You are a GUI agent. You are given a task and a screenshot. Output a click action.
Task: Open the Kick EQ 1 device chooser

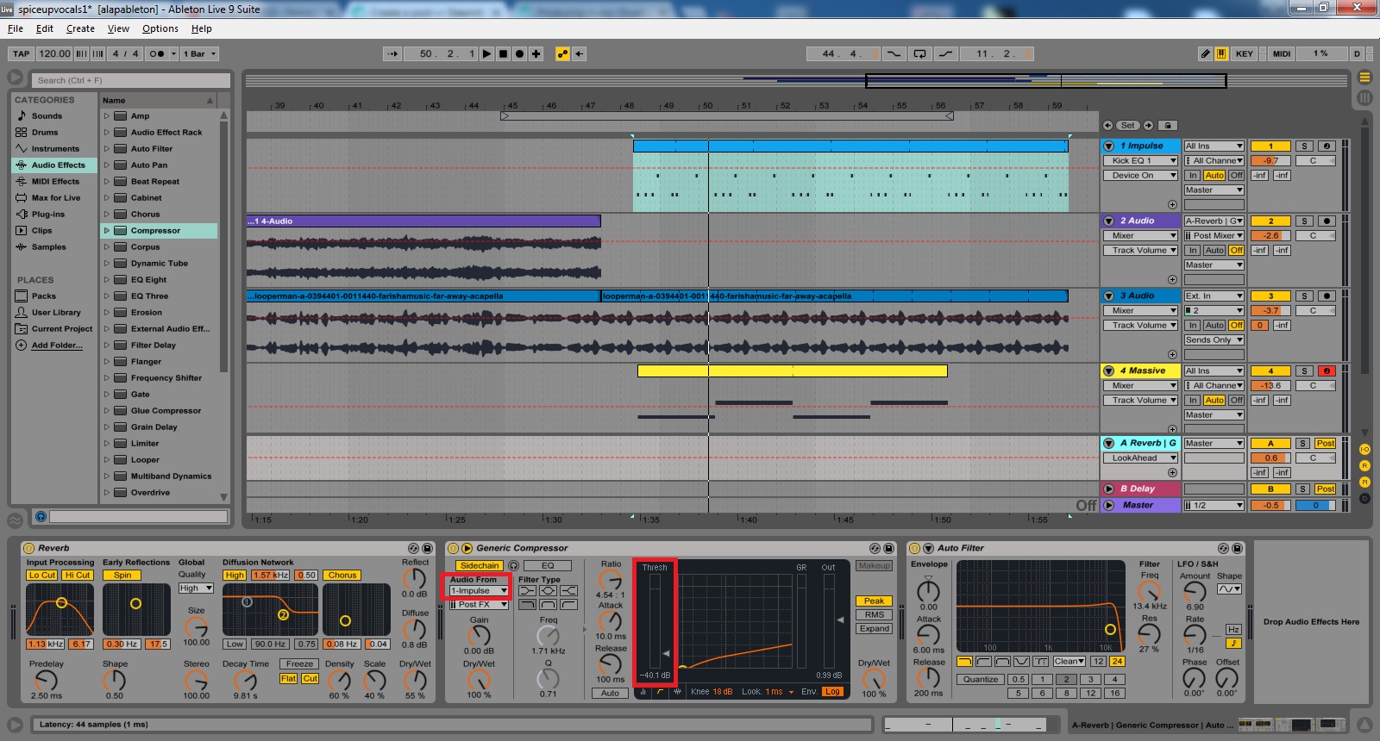(1139, 161)
